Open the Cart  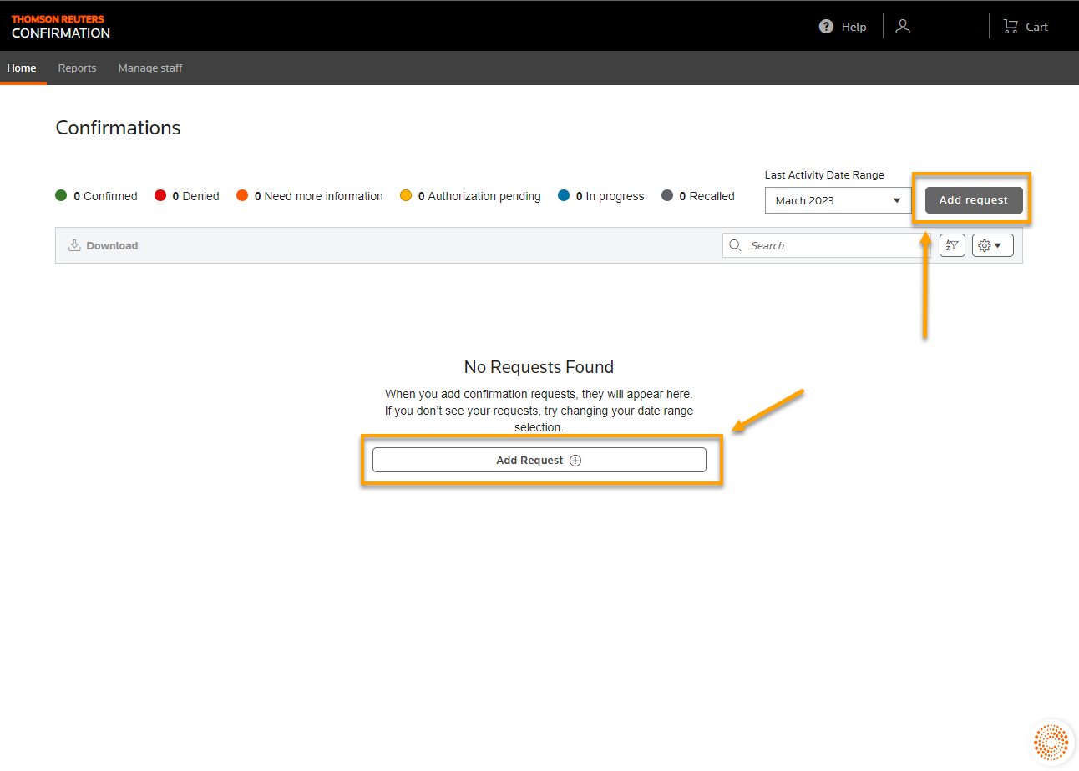[1024, 26]
